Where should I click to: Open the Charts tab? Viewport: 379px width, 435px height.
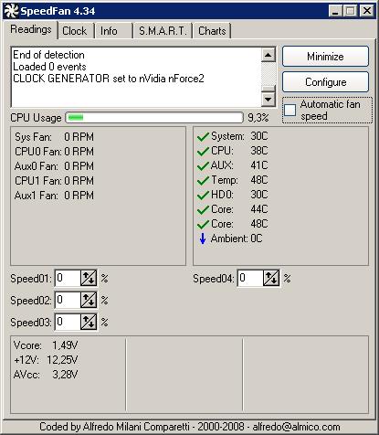[x=212, y=31]
